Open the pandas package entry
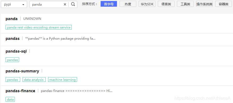Image resolution: width=233 pixels, height=103 pixels. (x=13, y=39)
